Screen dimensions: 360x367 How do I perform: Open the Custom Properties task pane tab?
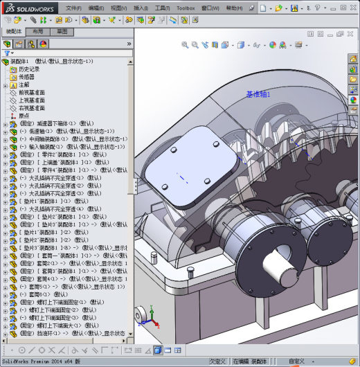(353, 110)
